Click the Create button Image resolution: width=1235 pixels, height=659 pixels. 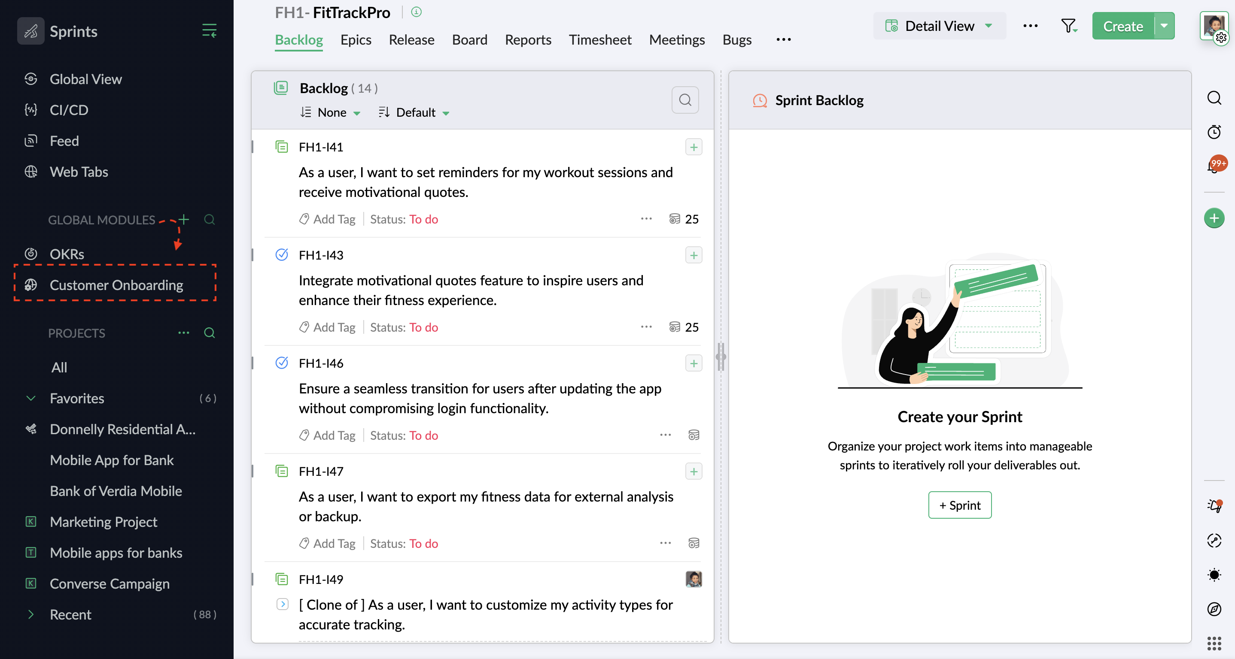pos(1122,26)
